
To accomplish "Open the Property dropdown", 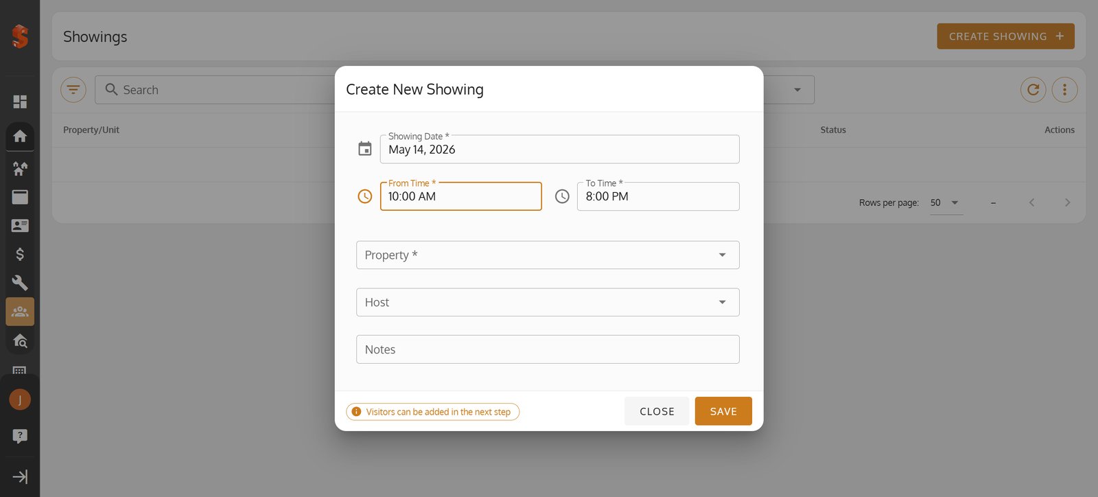I will [548, 255].
